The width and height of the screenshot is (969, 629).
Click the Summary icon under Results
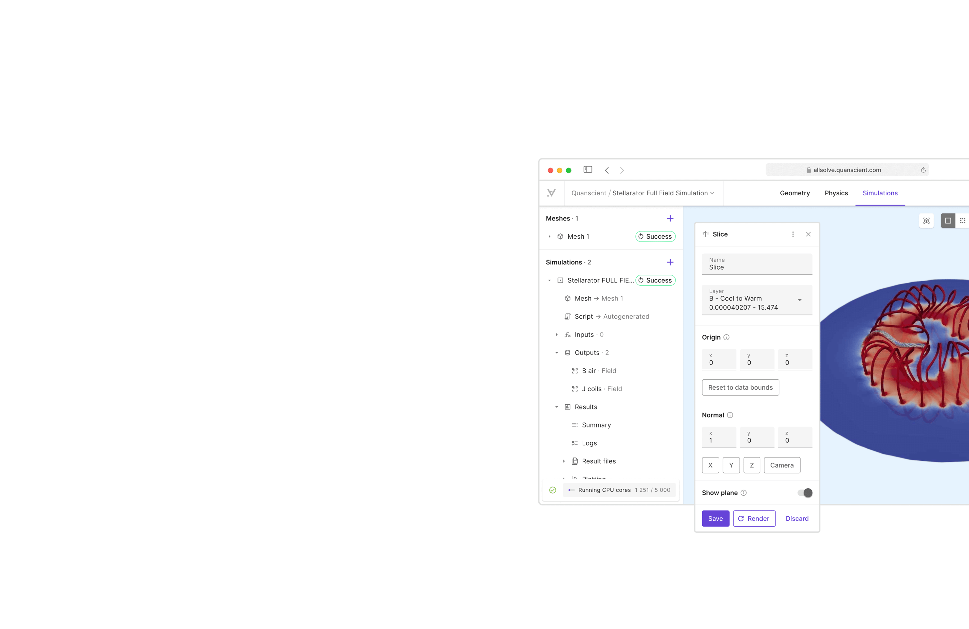575,425
